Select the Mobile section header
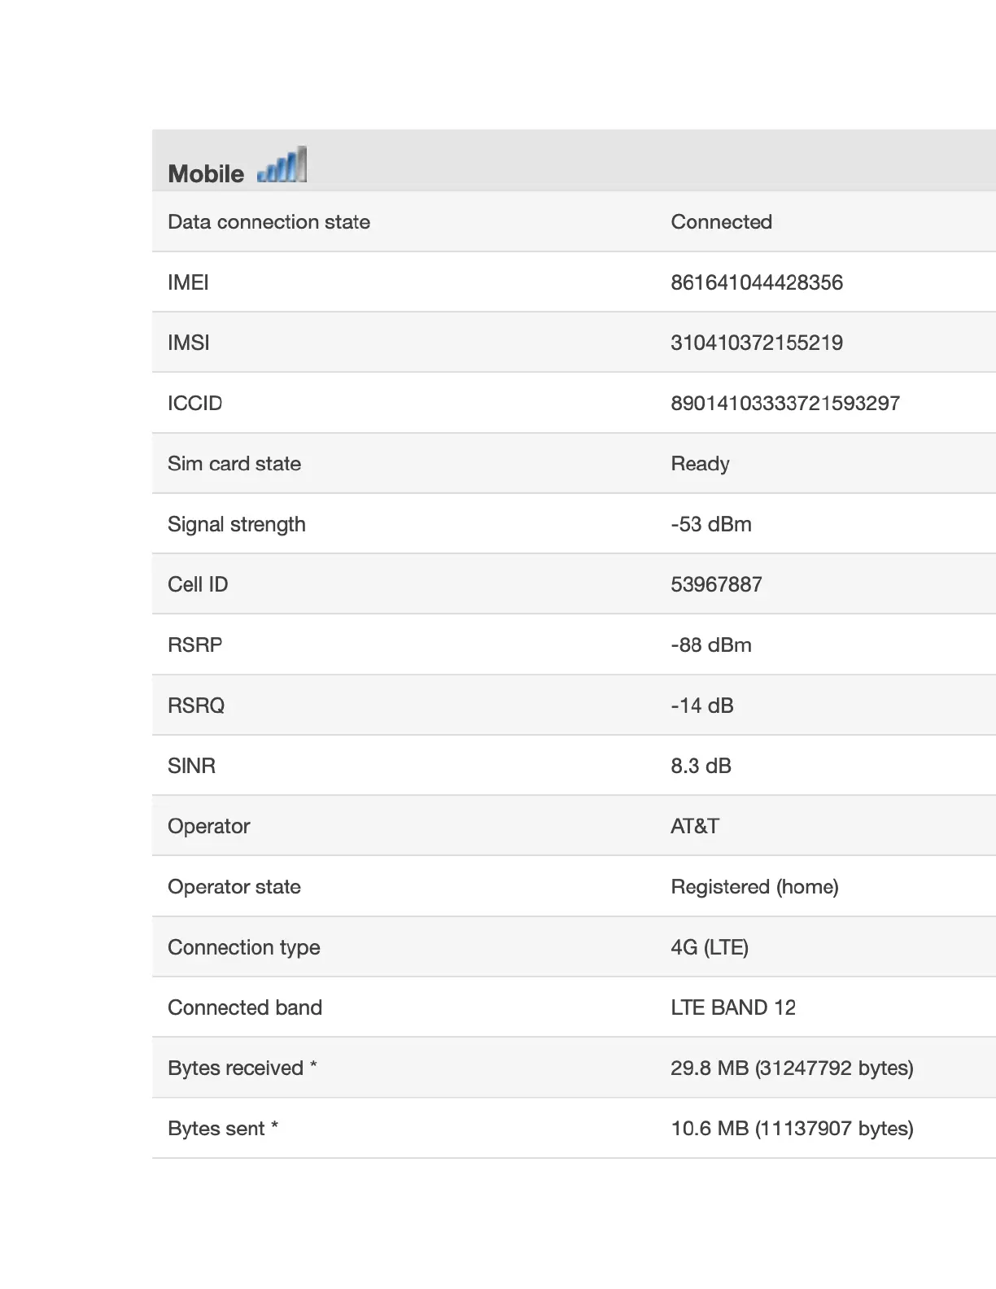The image size is (996, 1289). (x=206, y=173)
